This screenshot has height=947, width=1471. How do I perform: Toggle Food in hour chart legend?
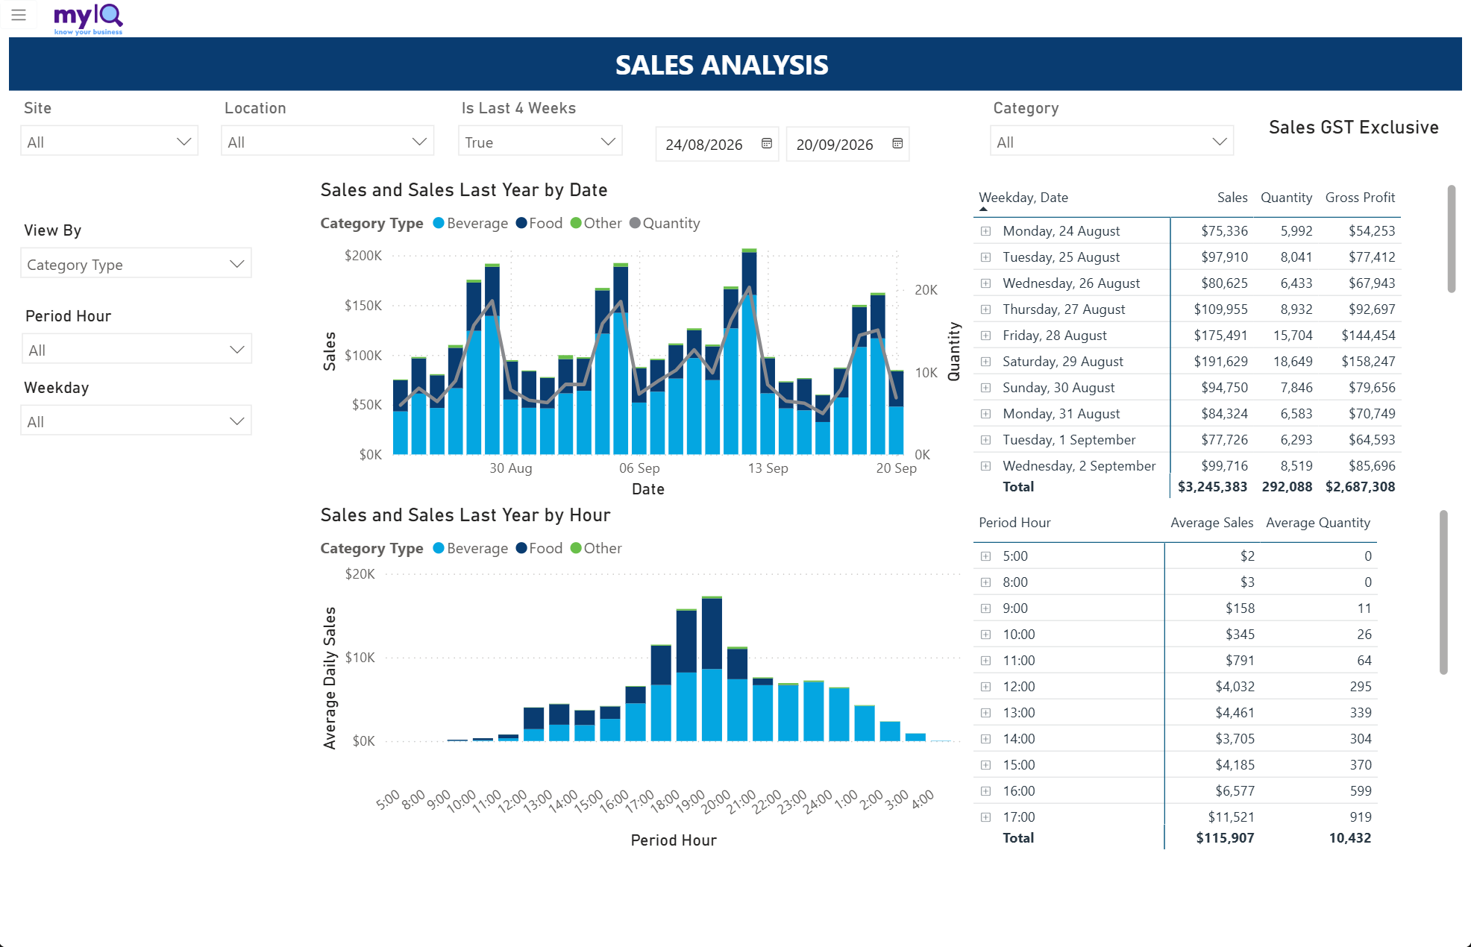539,548
